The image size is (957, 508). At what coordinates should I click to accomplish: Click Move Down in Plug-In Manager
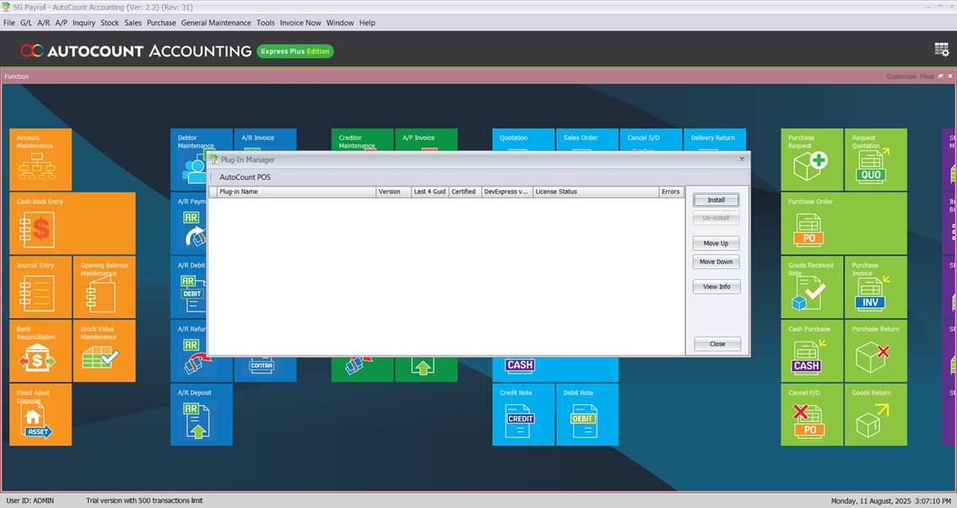point(716,262)
